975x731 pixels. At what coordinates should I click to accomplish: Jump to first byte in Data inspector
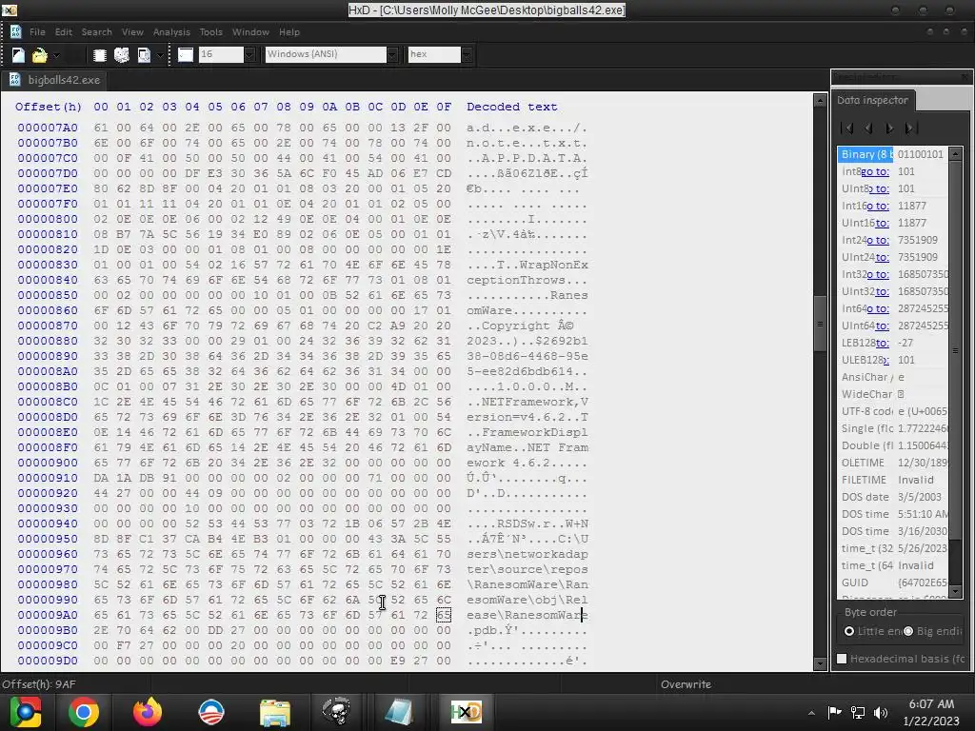point(846,128)
